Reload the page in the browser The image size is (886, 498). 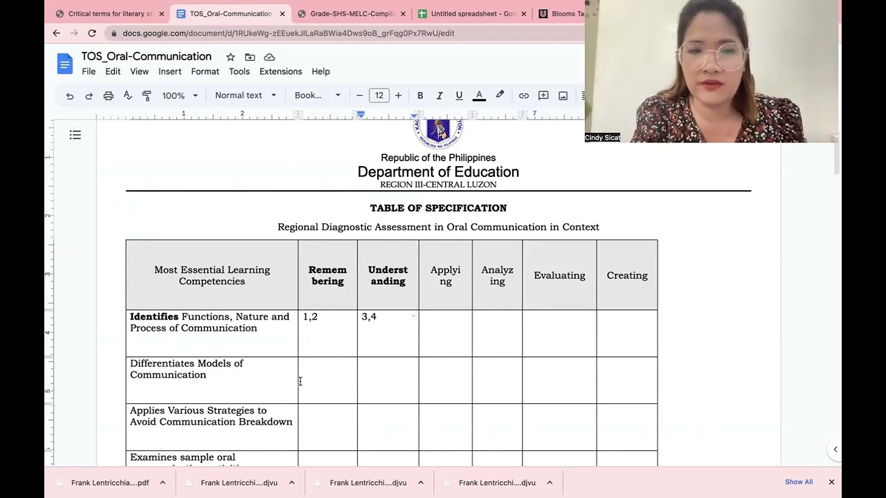[91, 33]
